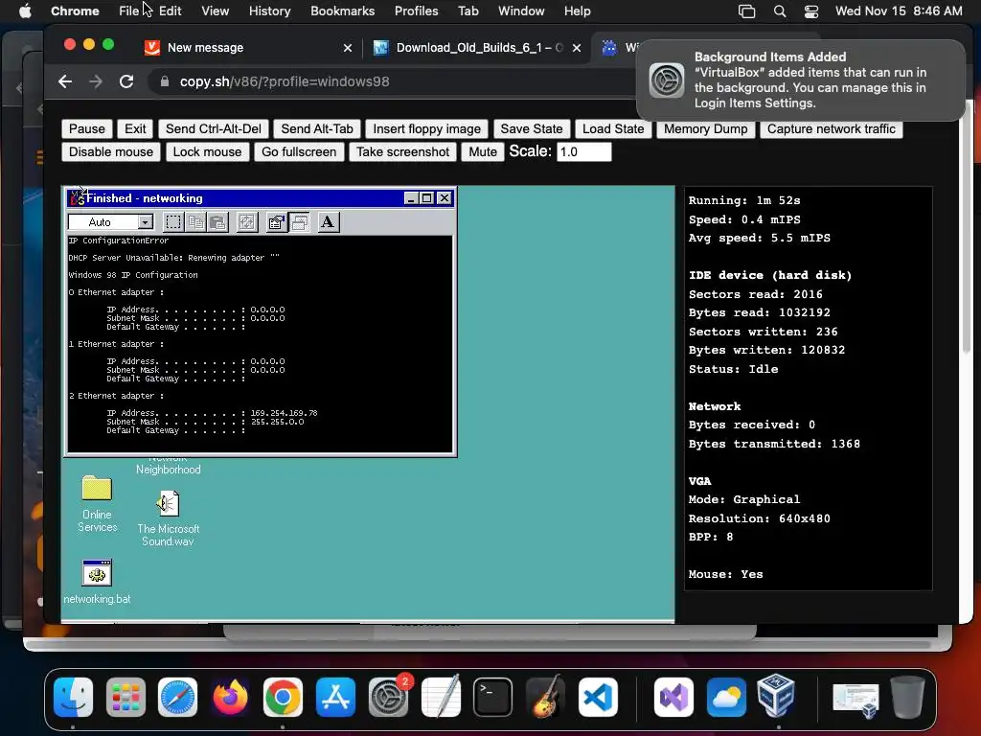Click the Mark tool in DOS window toolbar
This screenshot has height=736, width=981.
173,222
